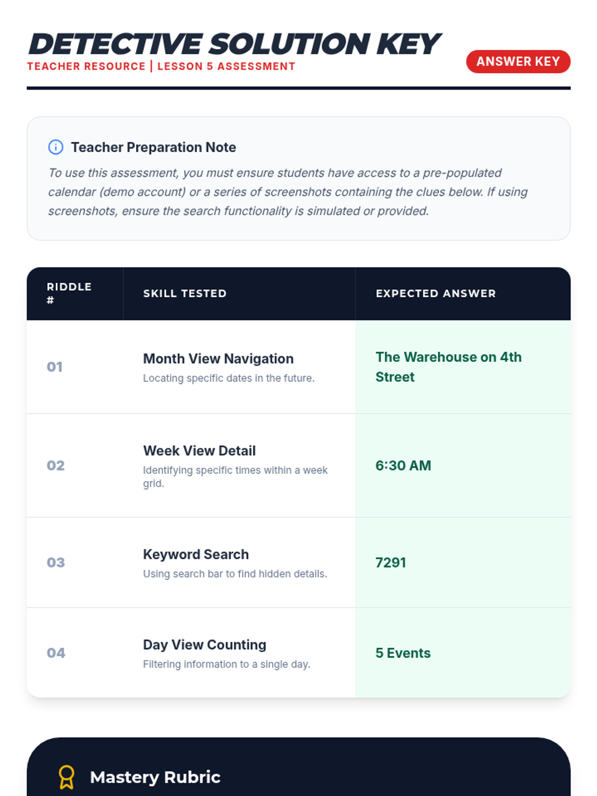
Task: Click the award ribbon icon by Mastery Rubric
Action: point(66,777)
